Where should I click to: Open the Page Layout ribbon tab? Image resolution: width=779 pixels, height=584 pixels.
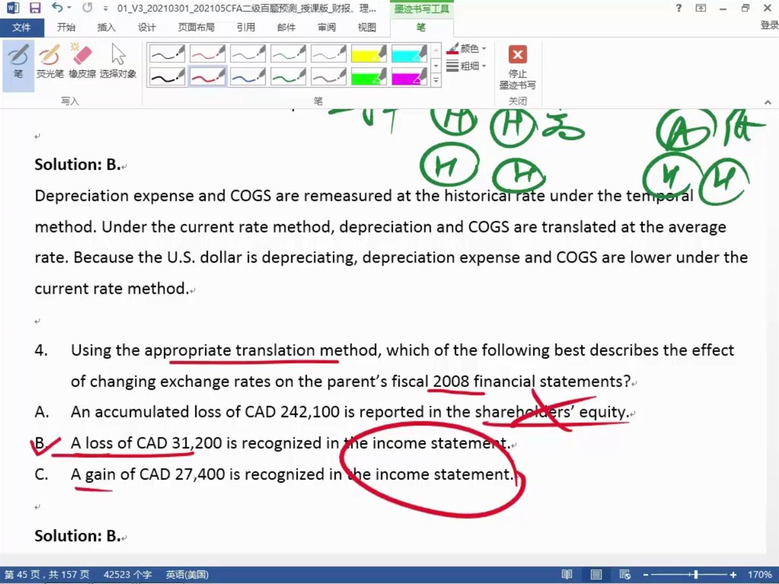196,27
